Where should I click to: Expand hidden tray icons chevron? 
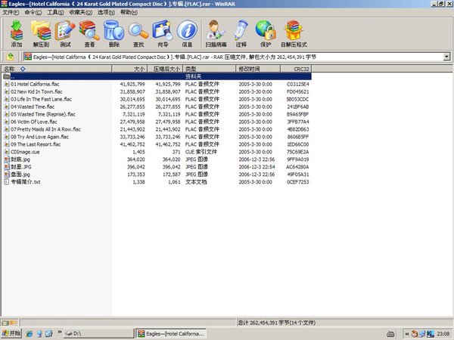pyautogui.click(x=407, y=334)
